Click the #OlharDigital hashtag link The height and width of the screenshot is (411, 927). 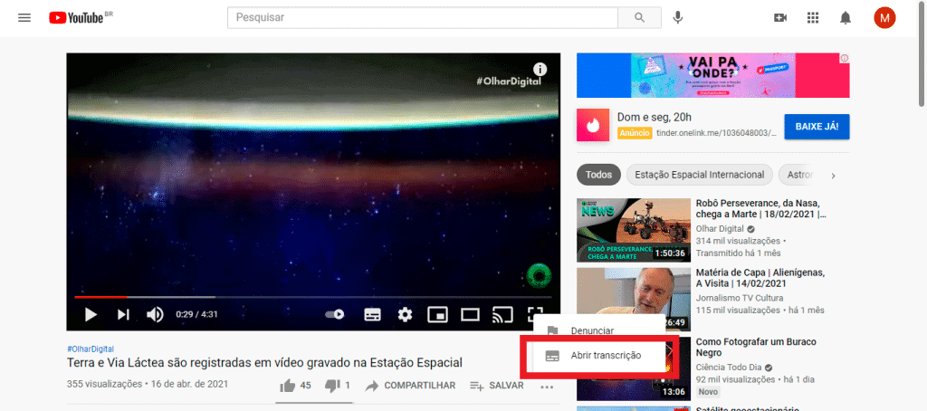91,349
